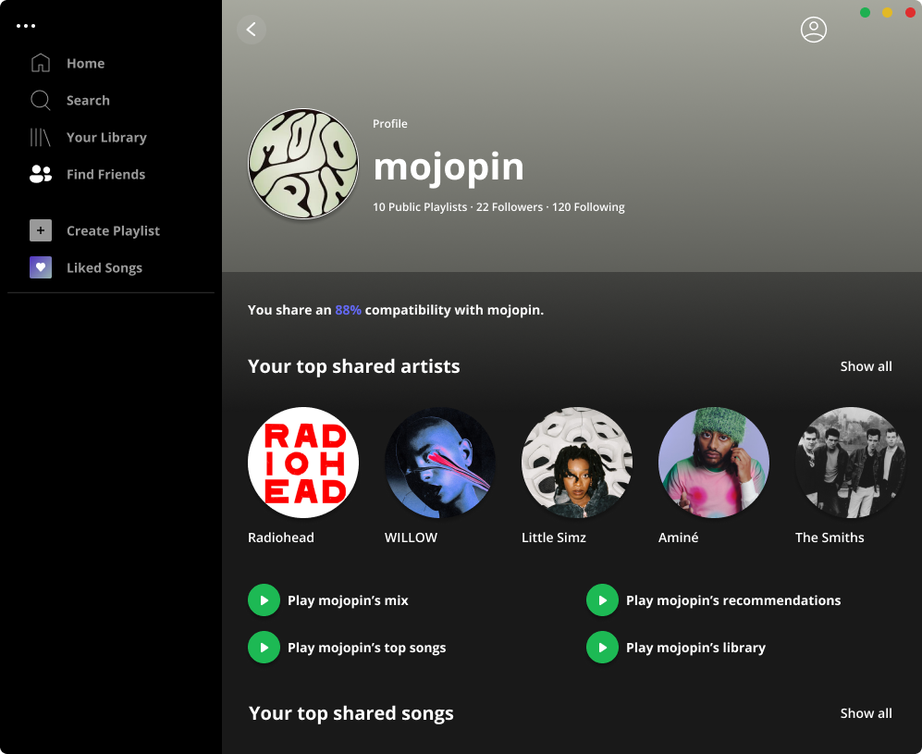Play mojopin's mix green button

[264, 599]
